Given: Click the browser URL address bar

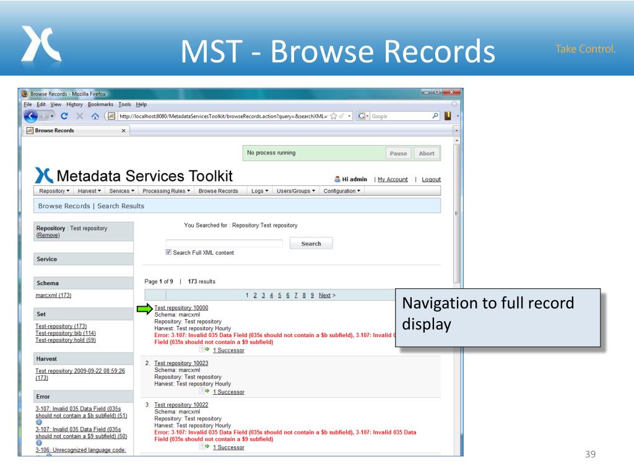Looking at the screenshot, I should point(224,116).
